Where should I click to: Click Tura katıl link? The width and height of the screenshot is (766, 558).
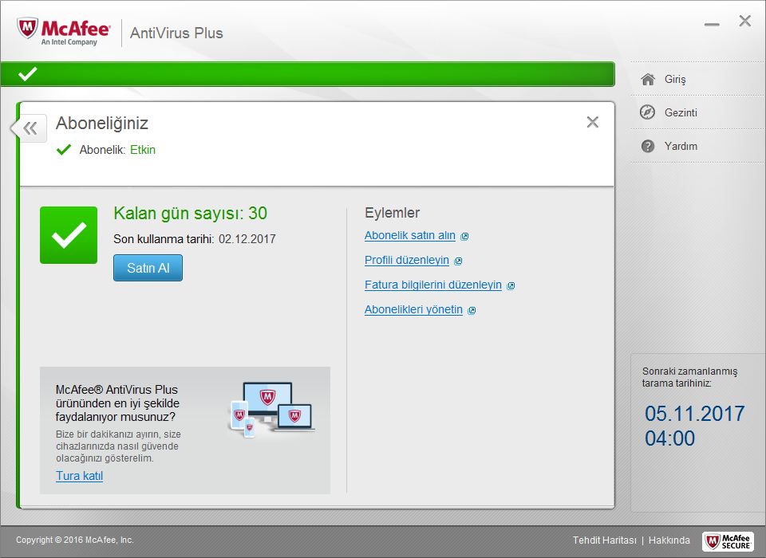point(79,476)
